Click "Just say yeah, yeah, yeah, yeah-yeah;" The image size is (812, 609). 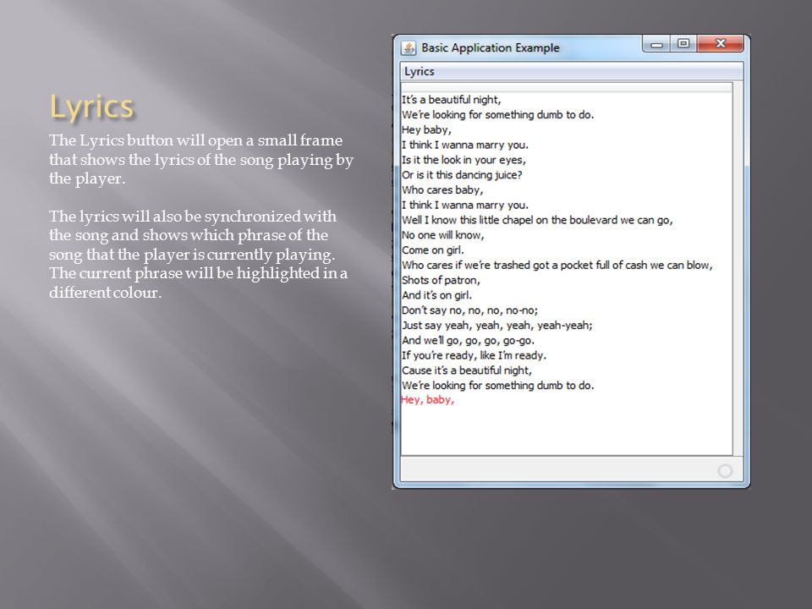pyautogui.click(x=497, y=325)
